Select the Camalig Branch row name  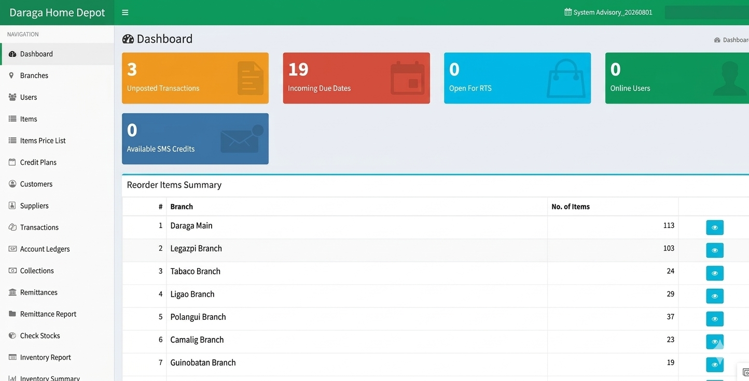[x=197, y=340]
